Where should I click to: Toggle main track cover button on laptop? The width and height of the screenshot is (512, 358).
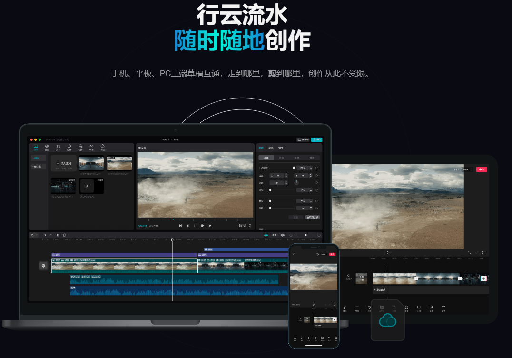pos(43,266)
